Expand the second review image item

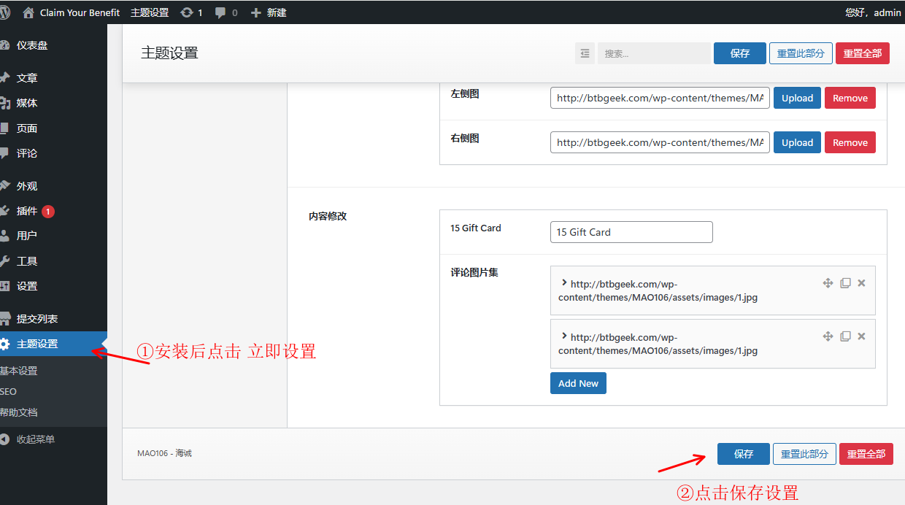point(564,336)
